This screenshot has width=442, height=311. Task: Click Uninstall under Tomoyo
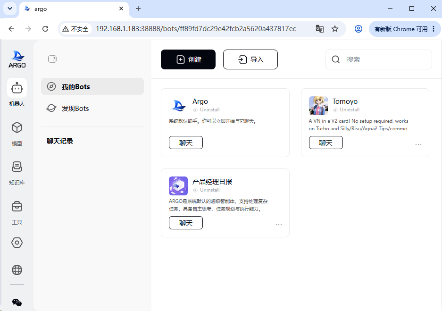[x=346, y=109]
